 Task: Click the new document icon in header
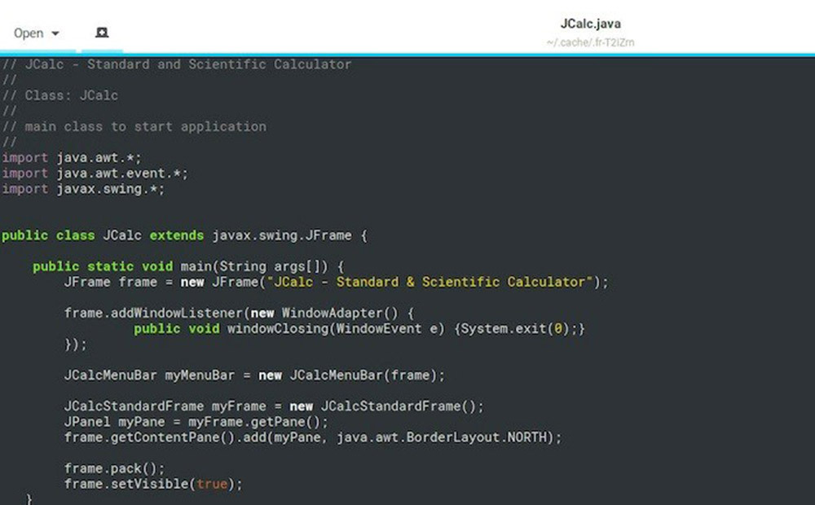coord(102,33)
